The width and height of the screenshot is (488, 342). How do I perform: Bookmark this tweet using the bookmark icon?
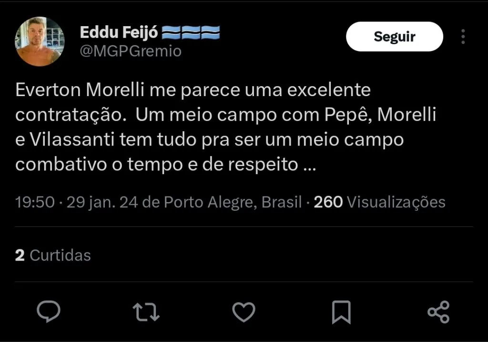click(341, 312)
